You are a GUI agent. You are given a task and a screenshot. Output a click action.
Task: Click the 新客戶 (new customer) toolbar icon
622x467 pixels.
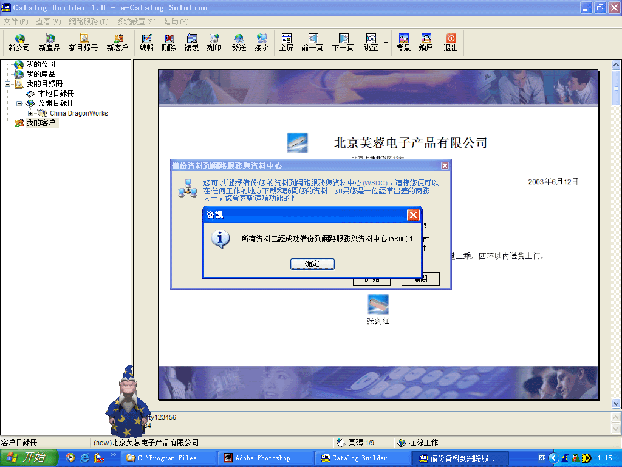coord(117,43)
